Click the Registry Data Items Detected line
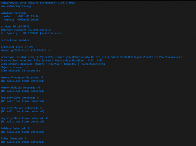 click(x=24, y=118)
